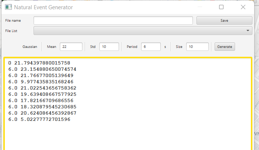Select the Std input box
This screenshot has height=150, width=259.
(x=109, y=47)
